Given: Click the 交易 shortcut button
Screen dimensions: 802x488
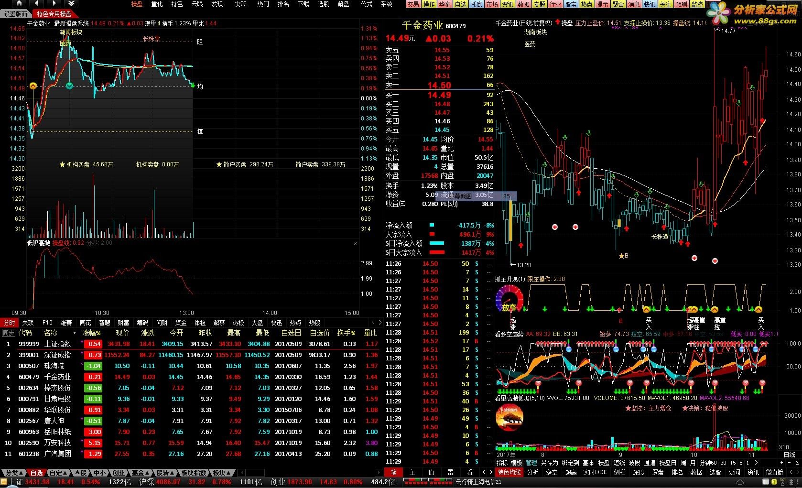Looking at the screenshot, I should pyautogui.click(x=413, y=4).
